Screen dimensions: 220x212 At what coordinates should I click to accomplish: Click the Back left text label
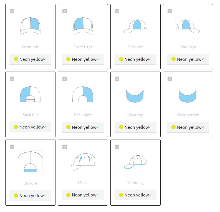click(x=30, y=115)
